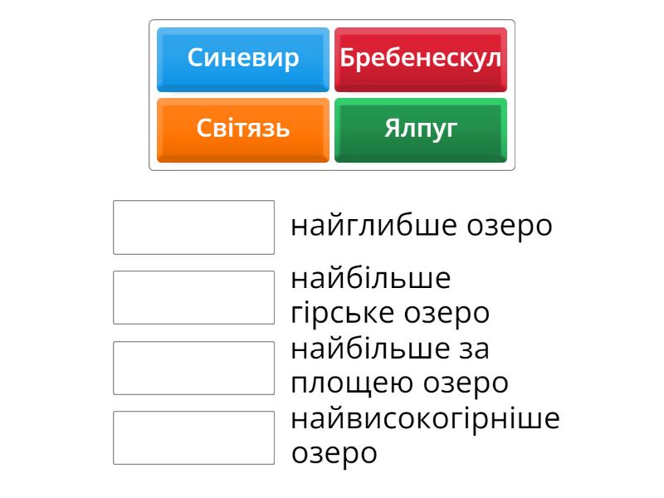Click the second empty answer box
664x498 pixels.
coord(193,297)
